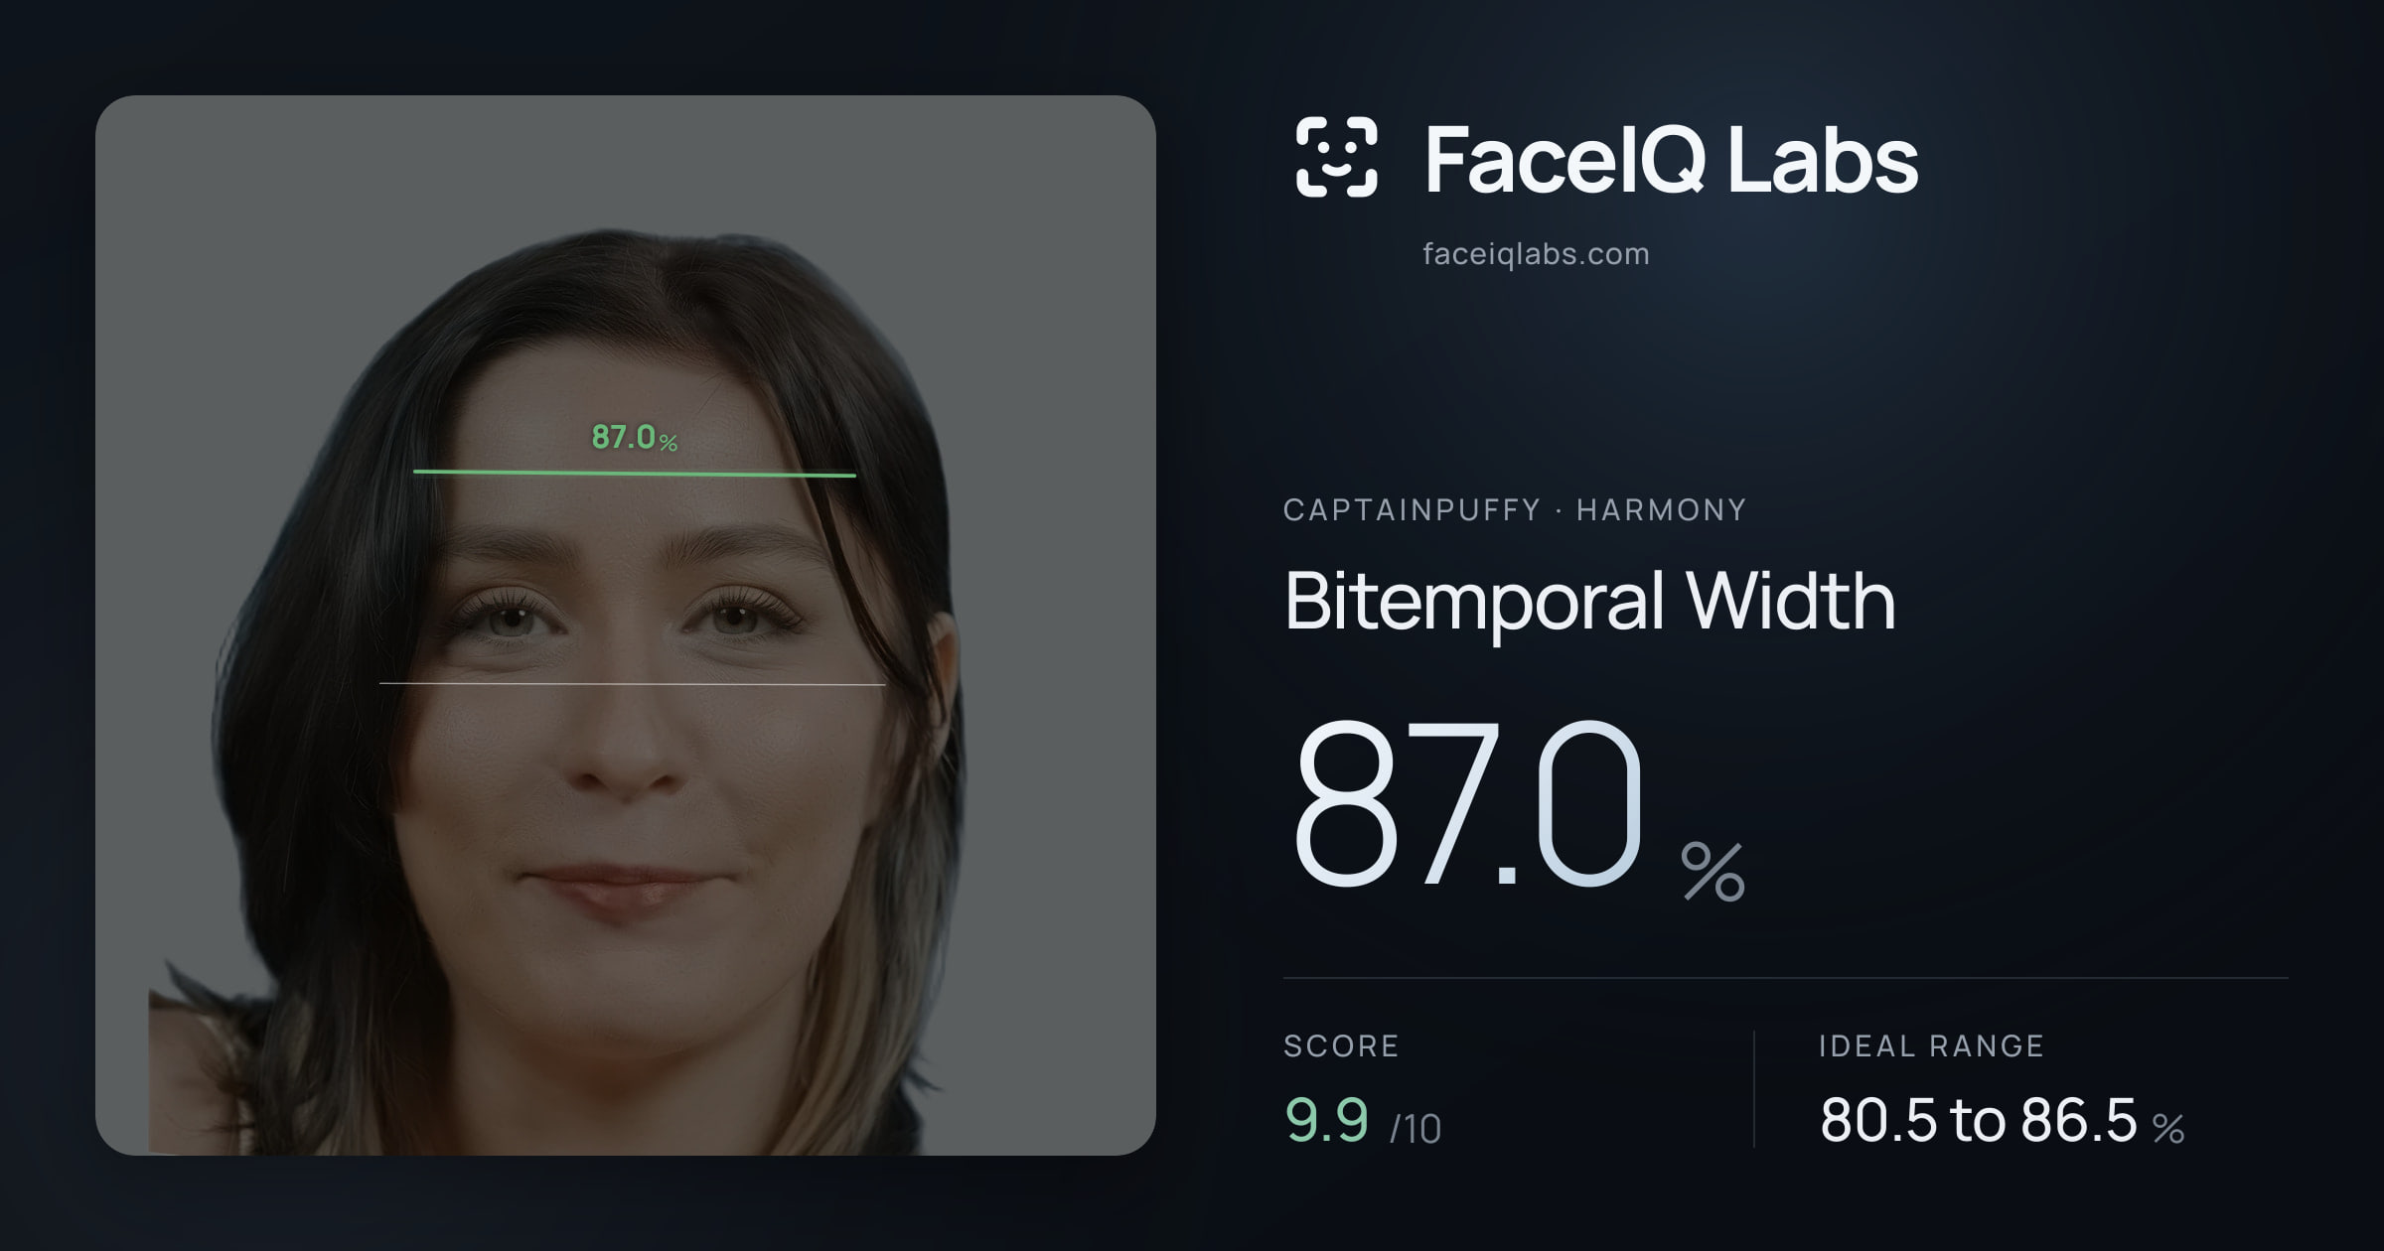2384x1251 pixels.
Task: Click the small percent sign after green 87.0
Action: tap(669, 443)
